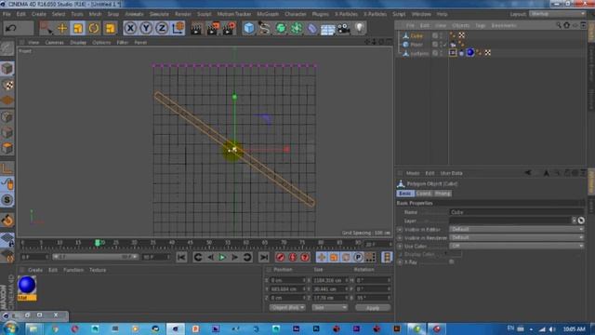This screenshot has width=595, height=335.
Task: Switch to Polygons mode in left palette
Action: 7,148
